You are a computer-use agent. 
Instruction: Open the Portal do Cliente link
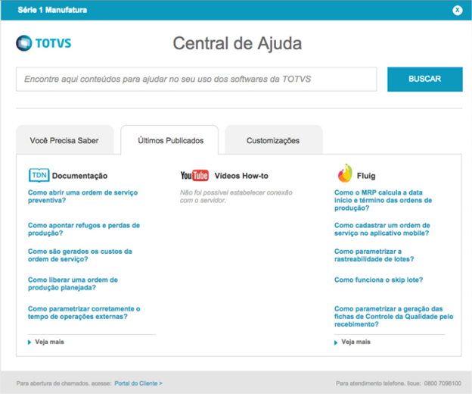[x=138, y=383]
